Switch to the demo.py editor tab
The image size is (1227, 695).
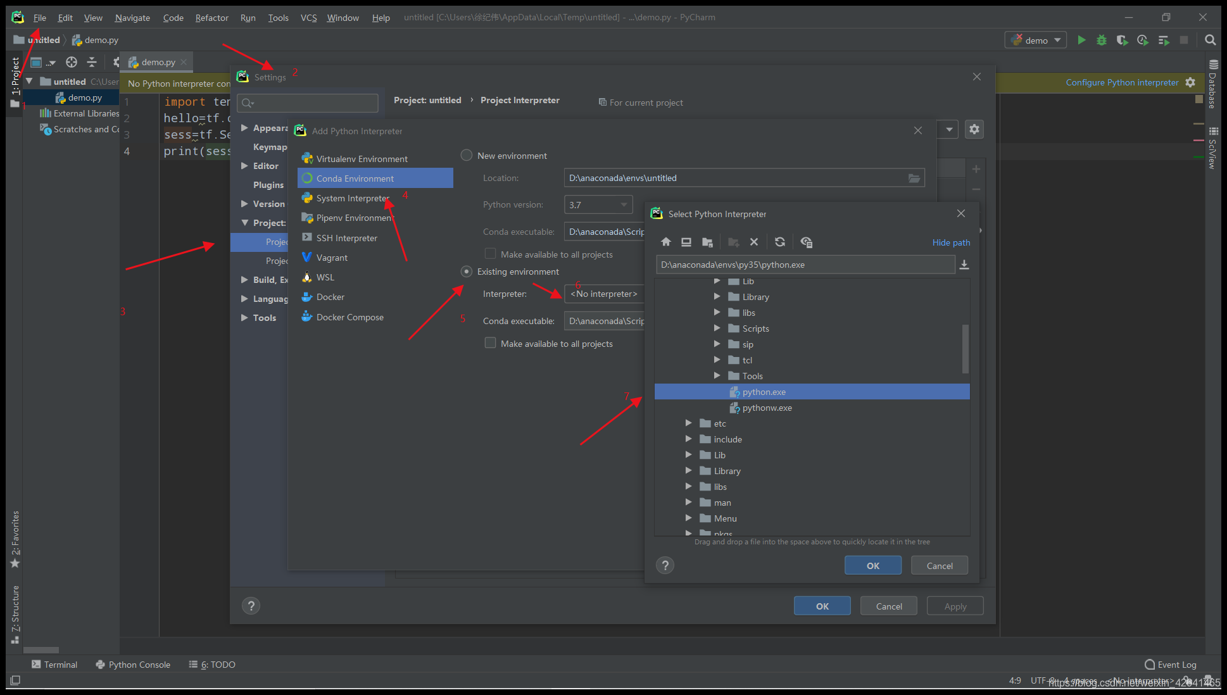(x=157, y=62)
